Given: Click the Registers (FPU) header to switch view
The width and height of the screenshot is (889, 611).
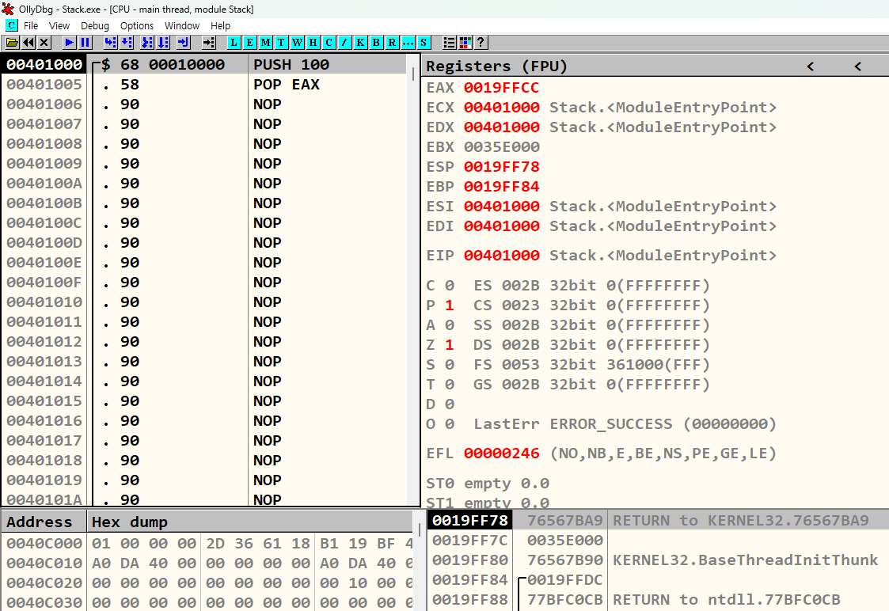Looking at the screenshot, I should click(x=497, y=66).
